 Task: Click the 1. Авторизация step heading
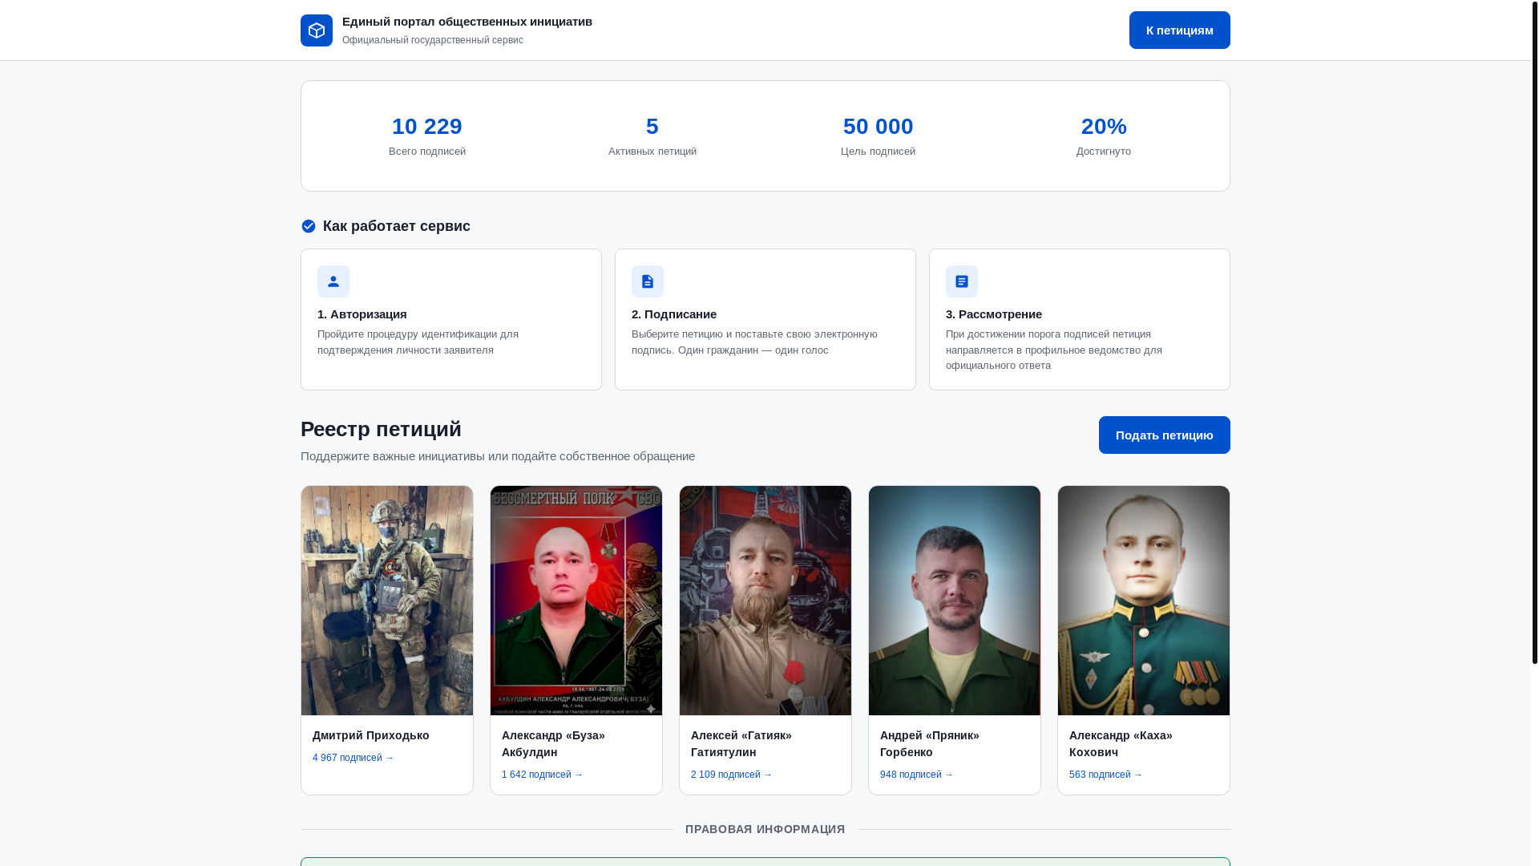pos(362,314)
